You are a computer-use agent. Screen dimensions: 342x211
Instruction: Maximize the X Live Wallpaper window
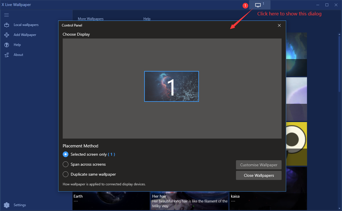327,5
